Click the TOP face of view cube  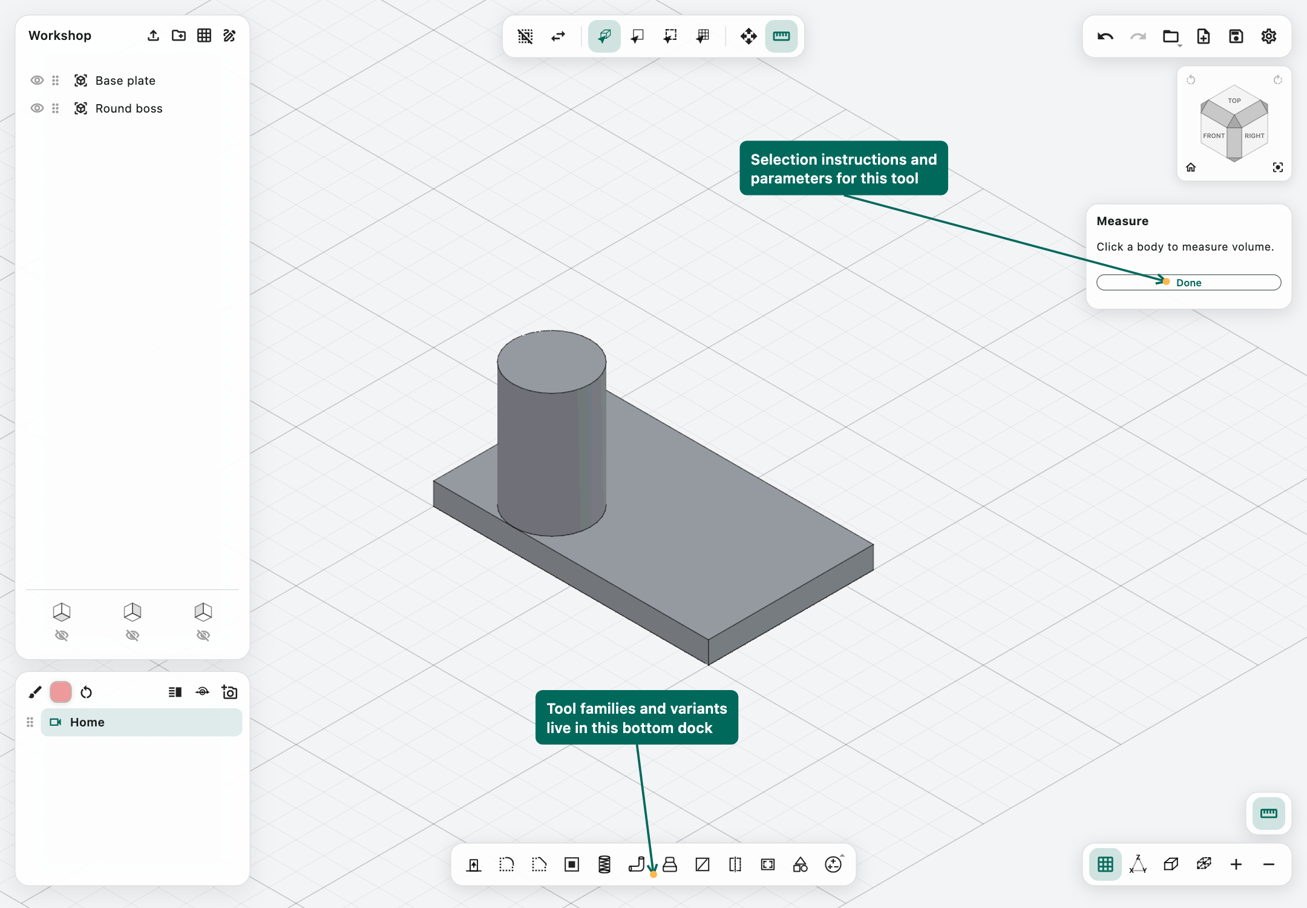[1234, 100]
